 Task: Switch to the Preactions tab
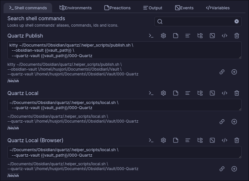click(x=117, y=8)
